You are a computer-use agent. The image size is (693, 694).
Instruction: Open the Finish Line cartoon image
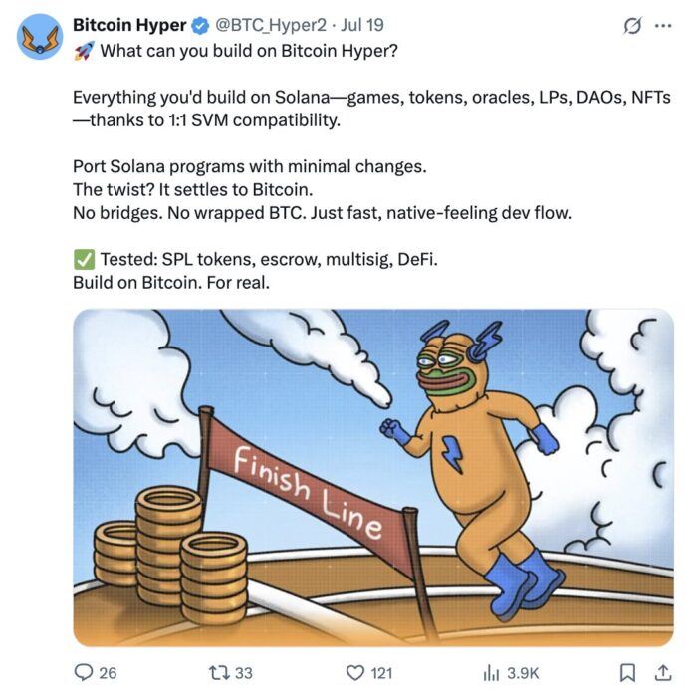tap(372, 477)
